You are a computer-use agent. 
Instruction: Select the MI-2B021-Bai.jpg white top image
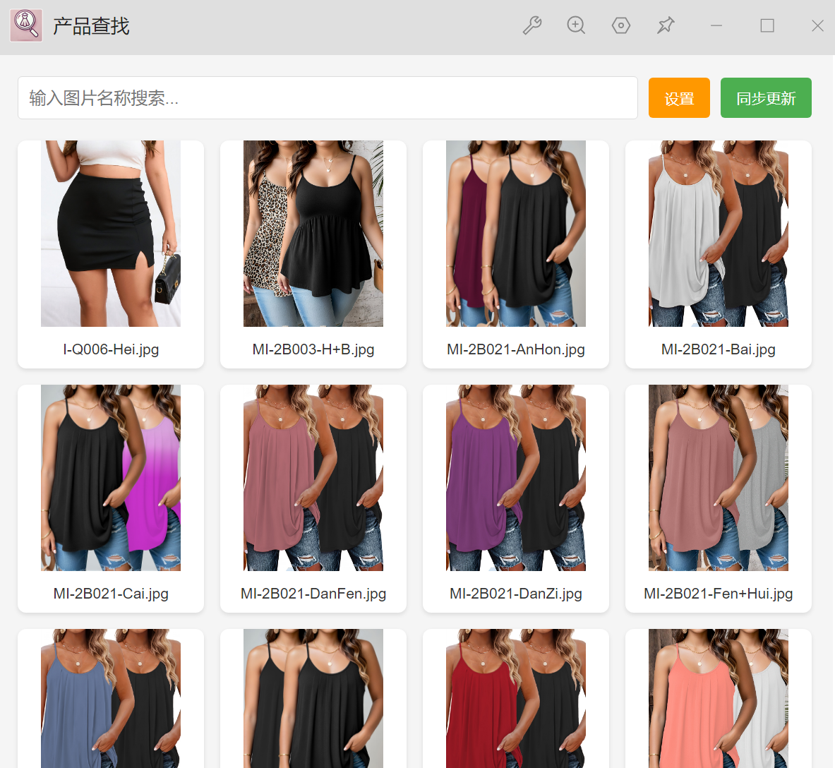(x=719, y=233)
